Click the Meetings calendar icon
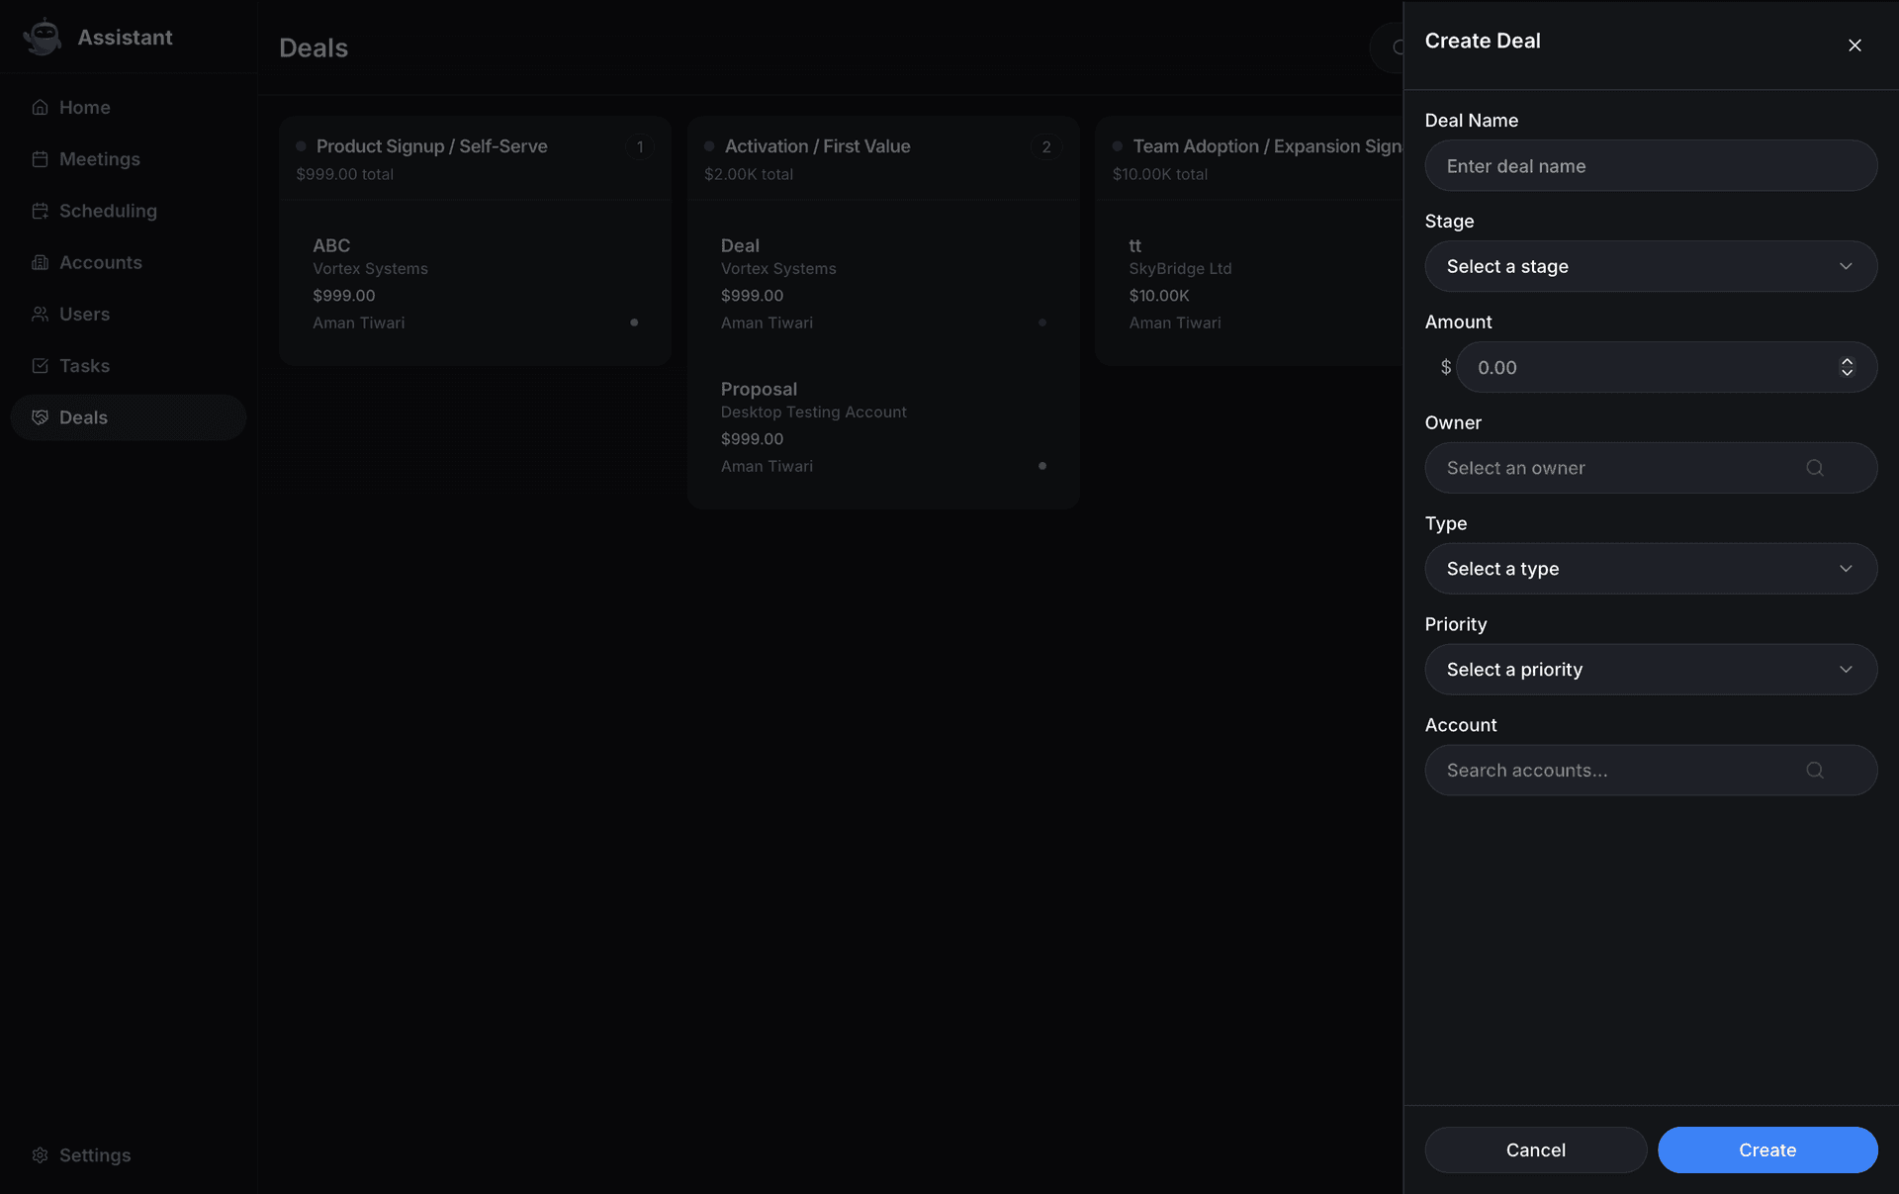 click(40, 158)
